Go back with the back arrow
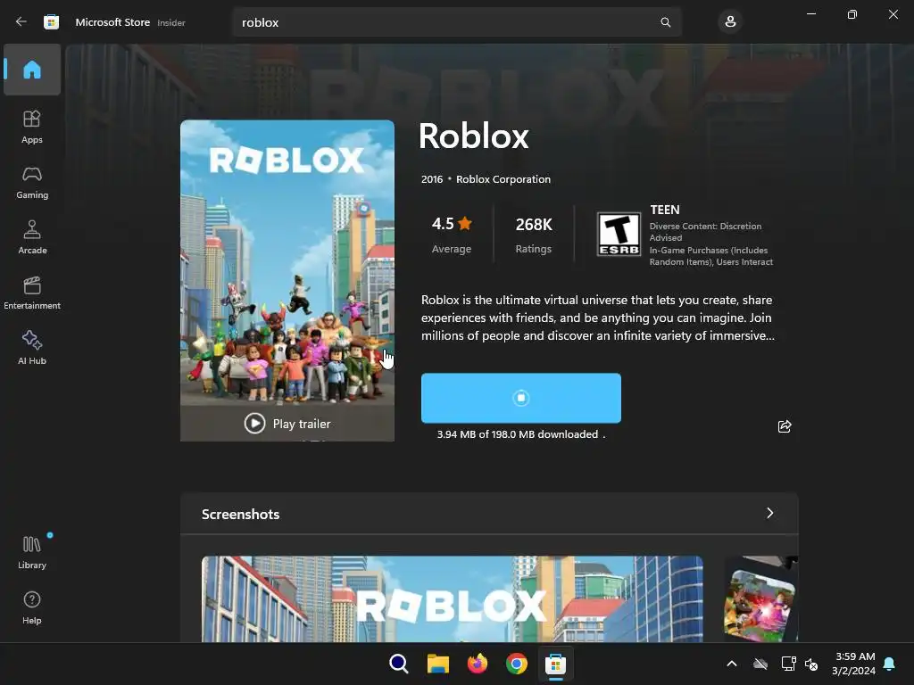The image size is (914, 685). click(x=21, y=22)
